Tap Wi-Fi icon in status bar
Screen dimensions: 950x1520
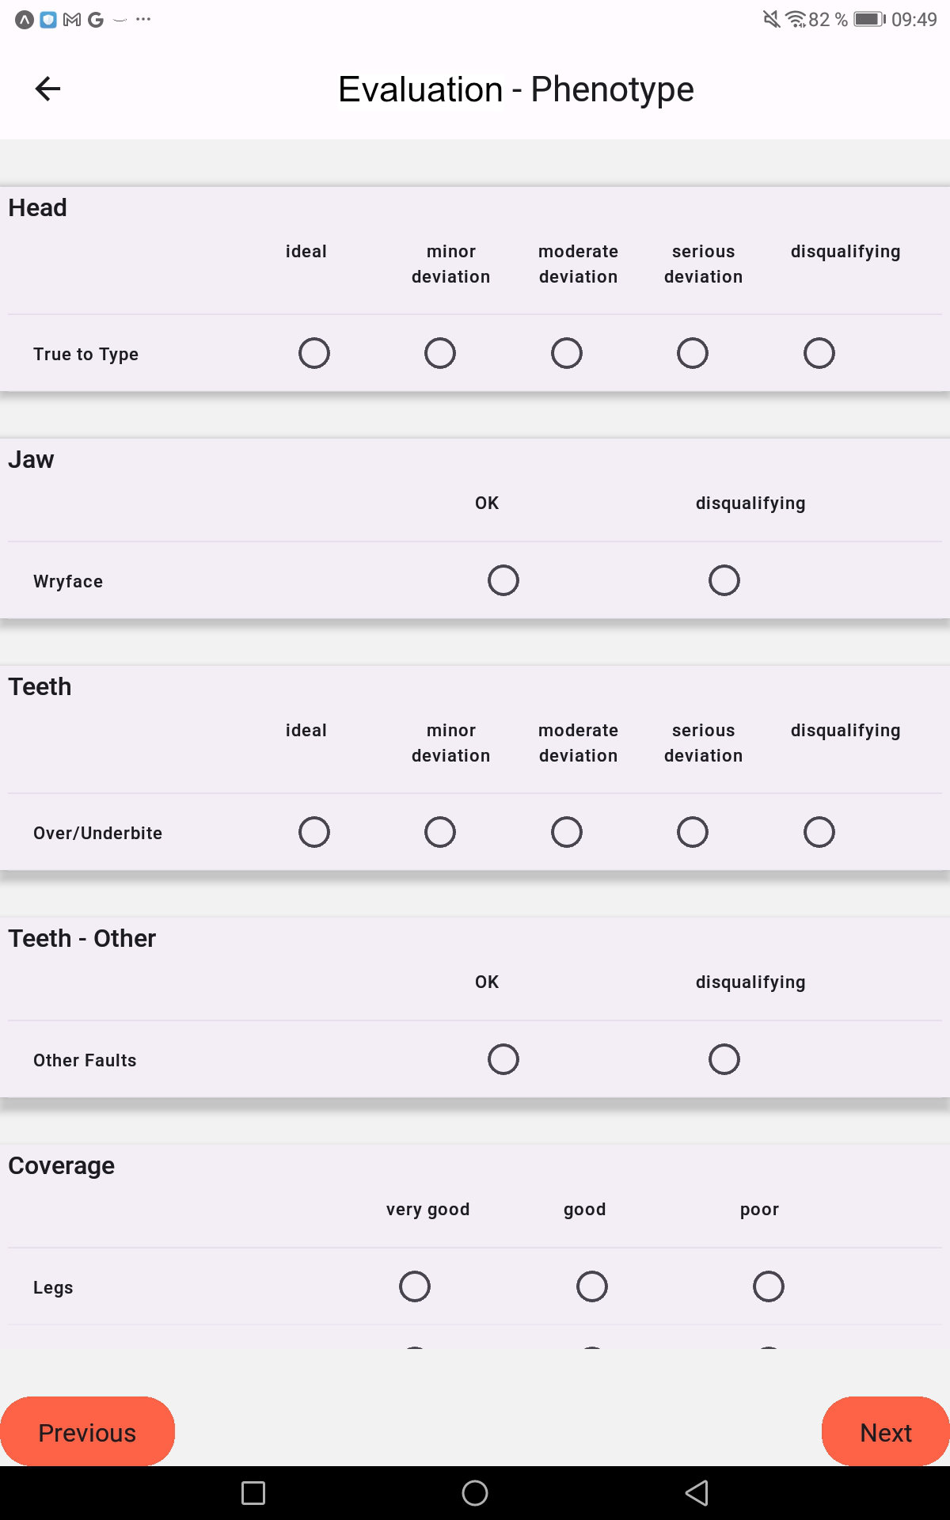795,19
